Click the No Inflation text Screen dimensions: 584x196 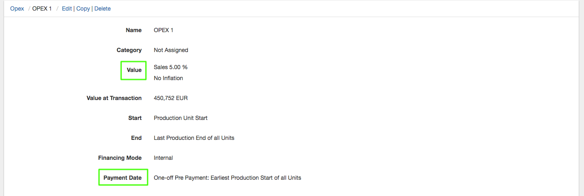(168, 78)
